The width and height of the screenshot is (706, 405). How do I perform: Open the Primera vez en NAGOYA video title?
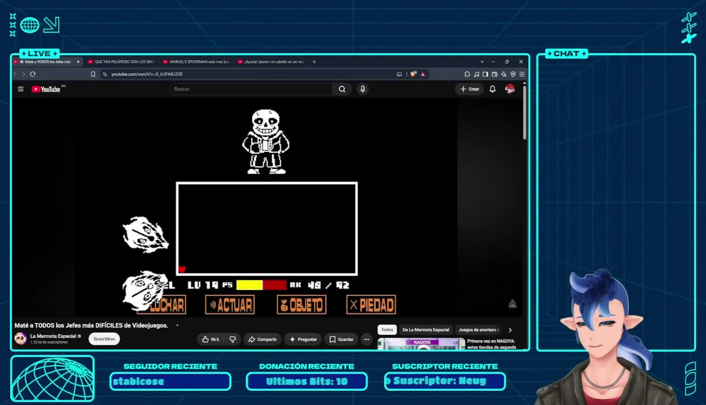pyautogui.click(x=492, y=344)
